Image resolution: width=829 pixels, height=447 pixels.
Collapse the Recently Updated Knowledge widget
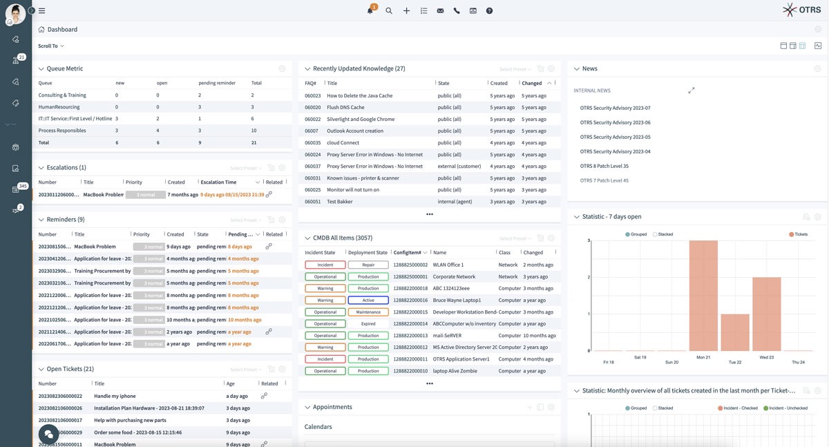pos(307,69)
